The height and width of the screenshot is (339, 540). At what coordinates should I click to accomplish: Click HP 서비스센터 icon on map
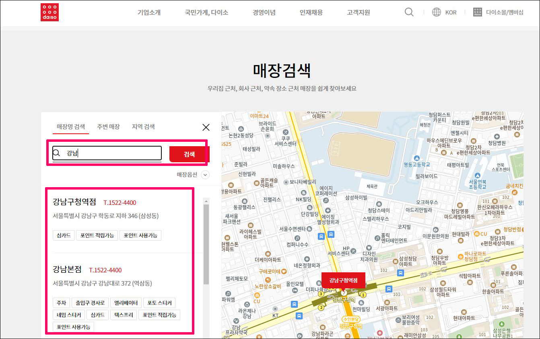pyautogui.click(x=353, y=251)
